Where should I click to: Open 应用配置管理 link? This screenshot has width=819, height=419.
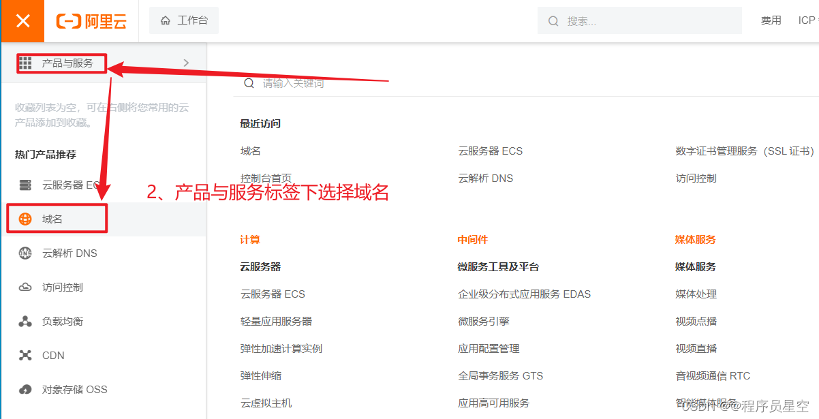(489, 348)
